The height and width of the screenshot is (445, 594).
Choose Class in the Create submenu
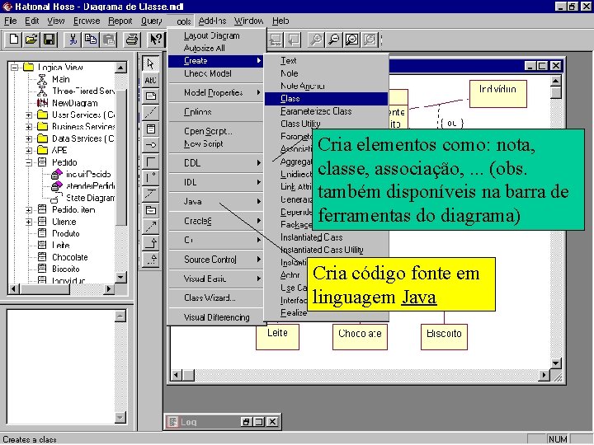click(x=326, y=98)
